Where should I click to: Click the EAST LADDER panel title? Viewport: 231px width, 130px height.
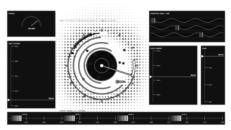pyautogui.click(x=156, y=48)
